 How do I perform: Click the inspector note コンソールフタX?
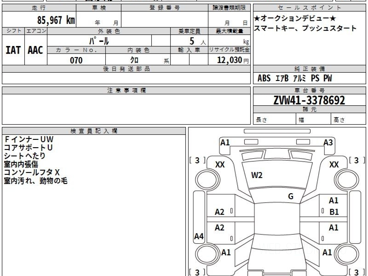[x=32, y=173]
